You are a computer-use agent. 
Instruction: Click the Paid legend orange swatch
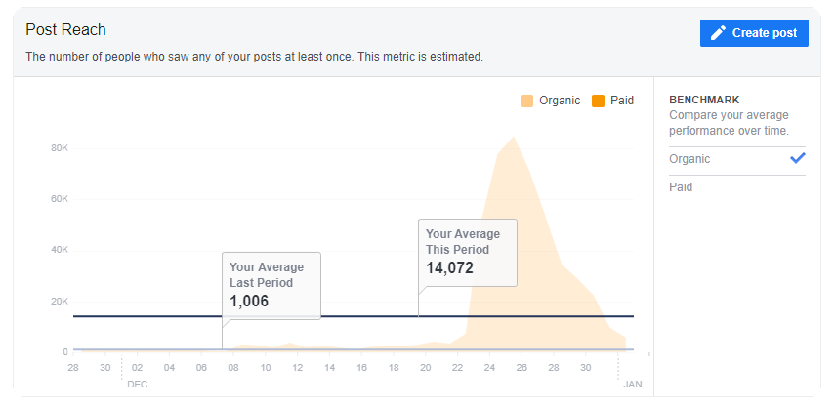pos(598,101)
